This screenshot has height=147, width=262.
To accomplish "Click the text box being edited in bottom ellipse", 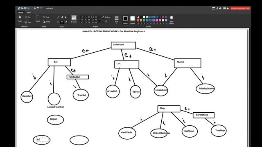I will click(43, 140).
